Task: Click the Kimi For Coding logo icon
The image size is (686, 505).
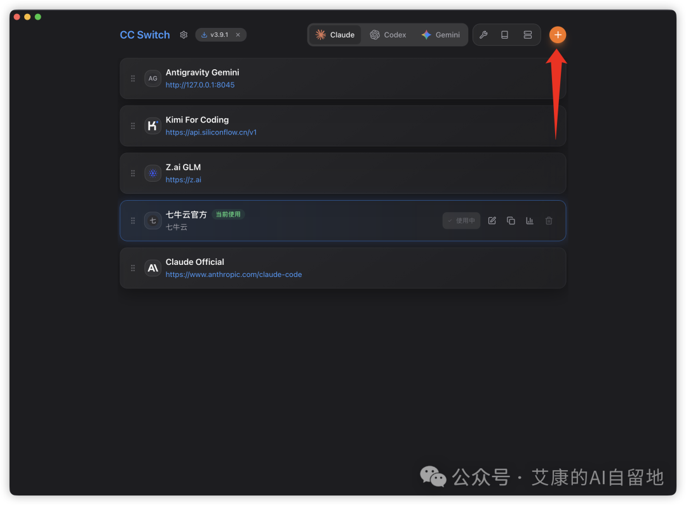Action: (152, 126)
